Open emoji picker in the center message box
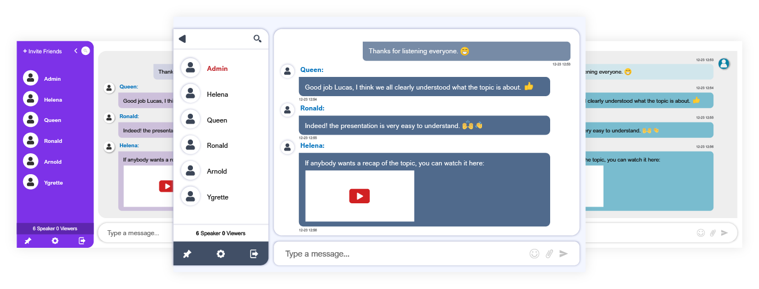Viewport: 759px width, 289px height. 534,253
